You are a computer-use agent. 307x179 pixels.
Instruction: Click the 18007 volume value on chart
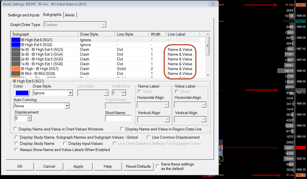289,148
